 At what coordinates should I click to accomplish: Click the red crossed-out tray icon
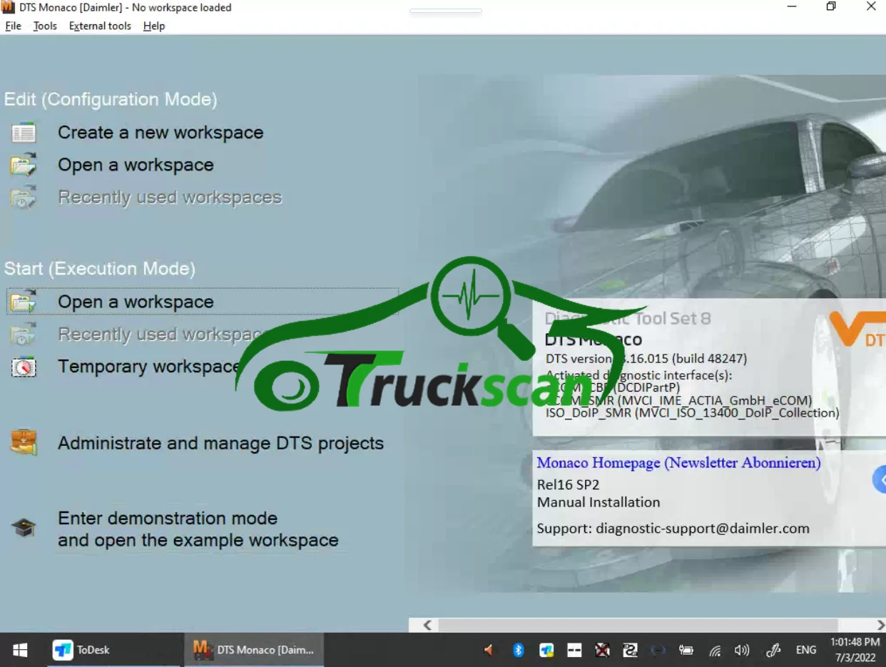602,650
